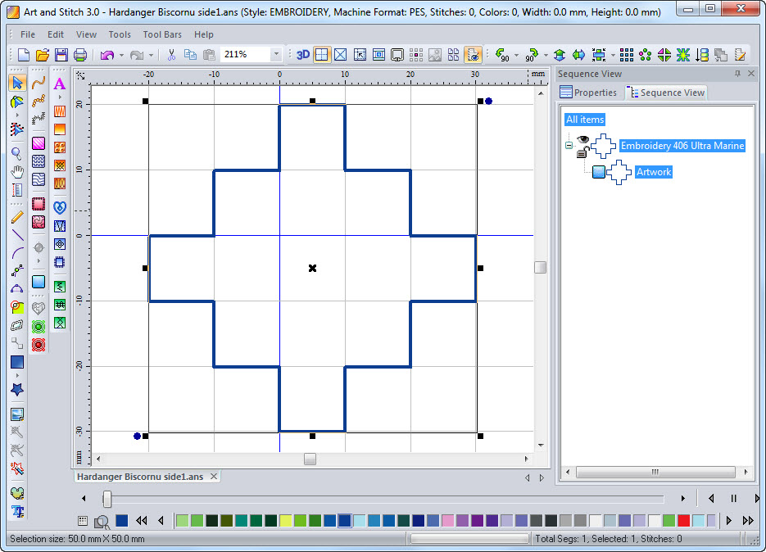Image resolution: width=766 pixels, height=552 pixels.
Task: Pause the stitch simulator playback
Action: (x=733, y=498)
